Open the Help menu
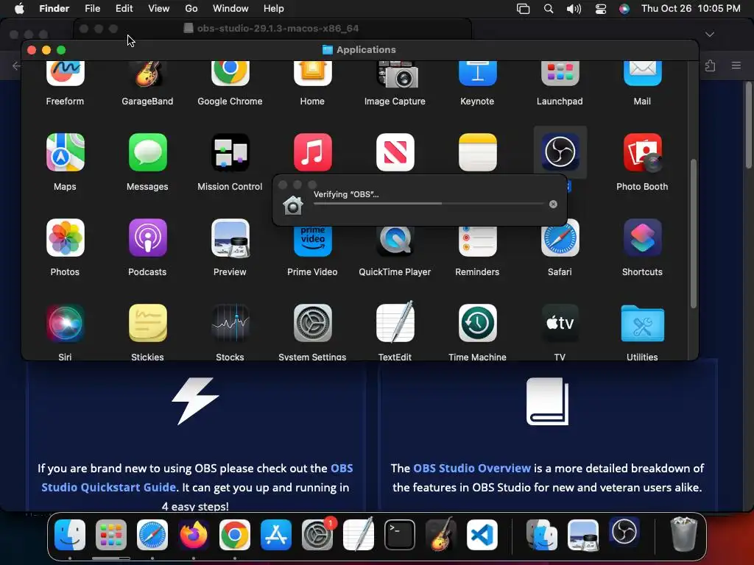This screenshot has height=565, width=754. coord(274,9)
